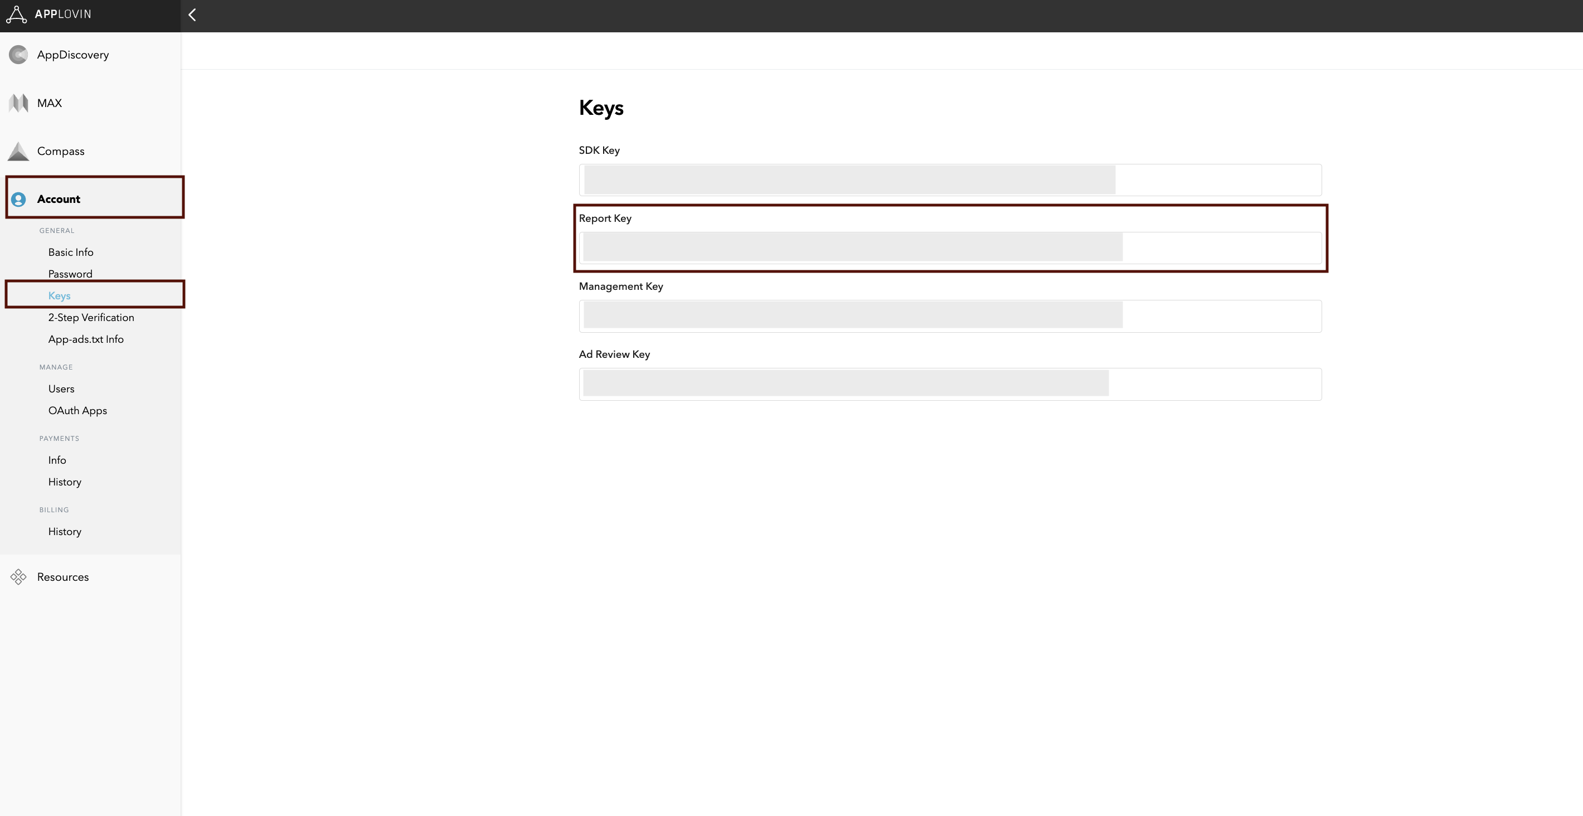
Task: Click the Compass triangle icon
Action: click(x=18, y=151)
